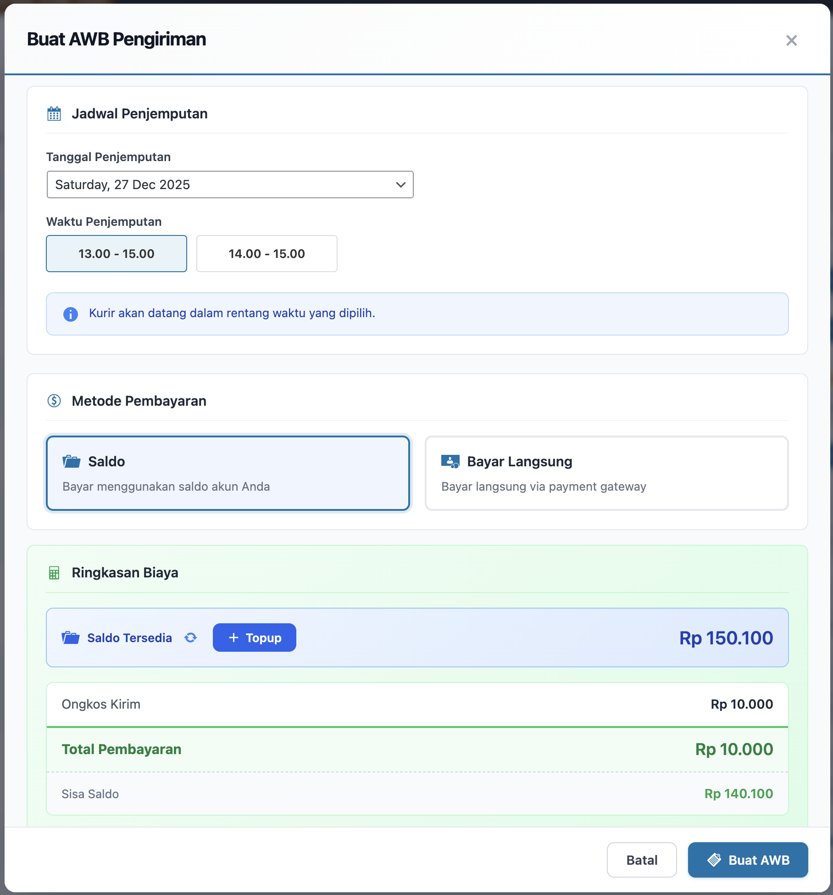Cancel with the Batal button
Image resolution: width=833 pixels, height=895 pixels.
pos(642,860)
